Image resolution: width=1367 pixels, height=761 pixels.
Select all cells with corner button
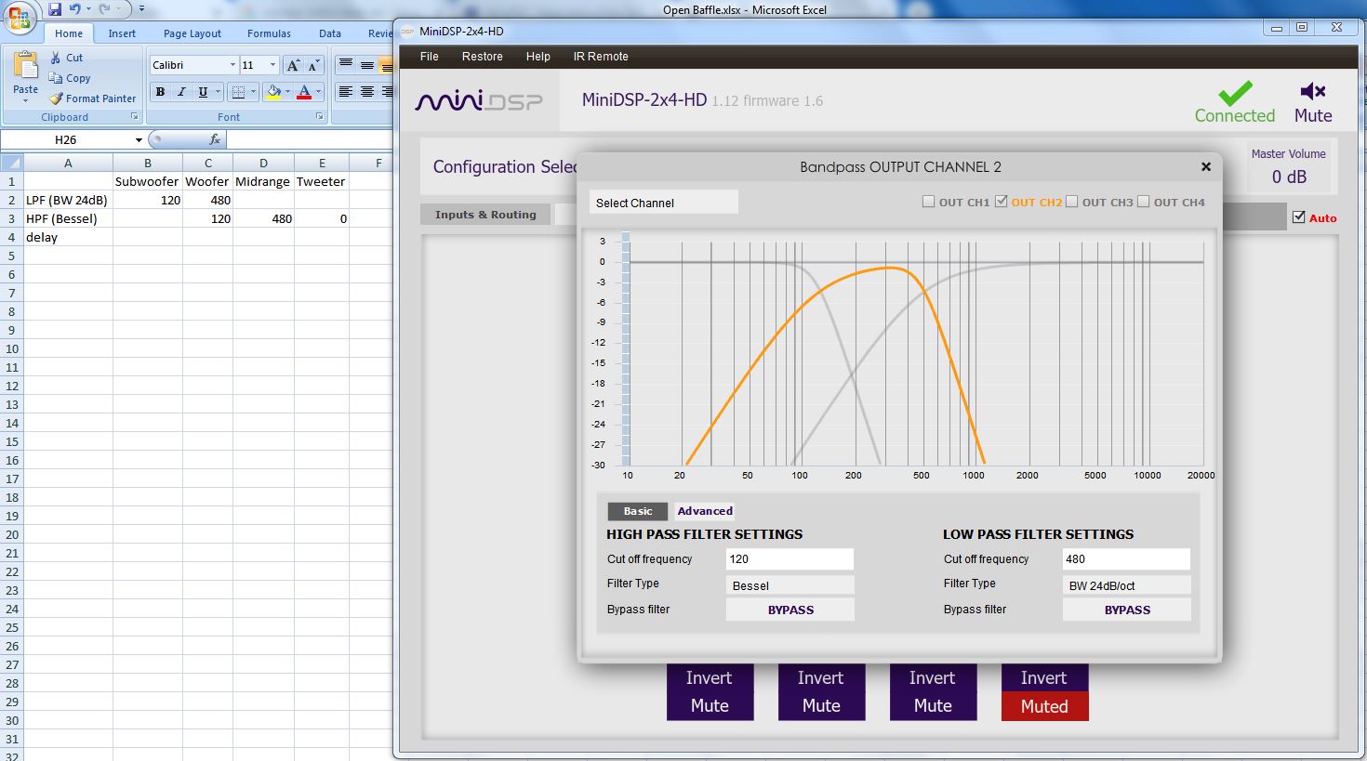click(11, 163)
